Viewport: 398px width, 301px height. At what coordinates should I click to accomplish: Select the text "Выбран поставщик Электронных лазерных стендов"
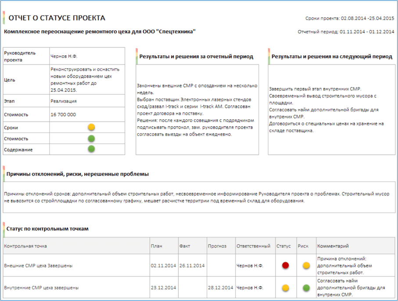coord(194,100)
